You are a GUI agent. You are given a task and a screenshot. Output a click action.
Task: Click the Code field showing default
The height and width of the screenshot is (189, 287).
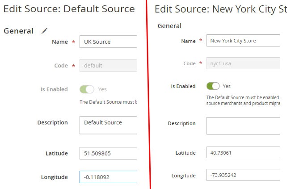108,65
